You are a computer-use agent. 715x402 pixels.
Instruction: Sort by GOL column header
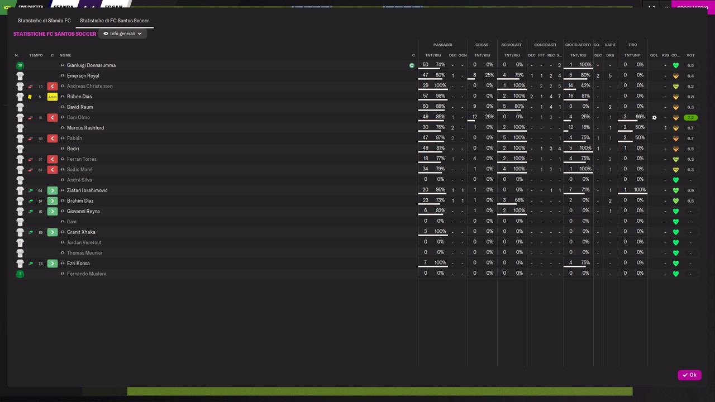point(654,55)
